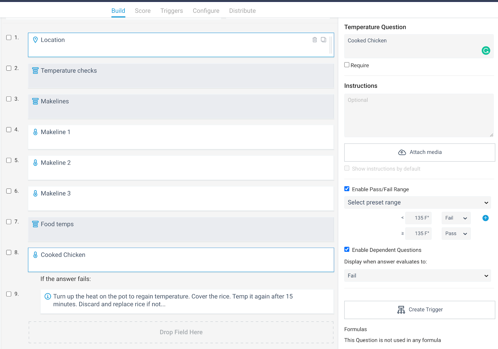Viewport: 498px width, 349px height.
Task: Uncheck Enable Pass/Fail Range
Action: click(347, 189)
